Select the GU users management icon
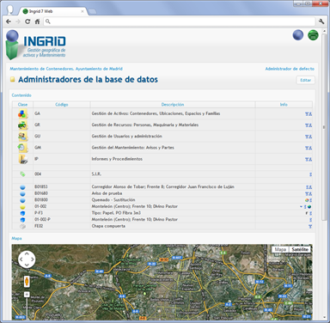This screenshot has height=323, width=330. click(x=23, y=137)
